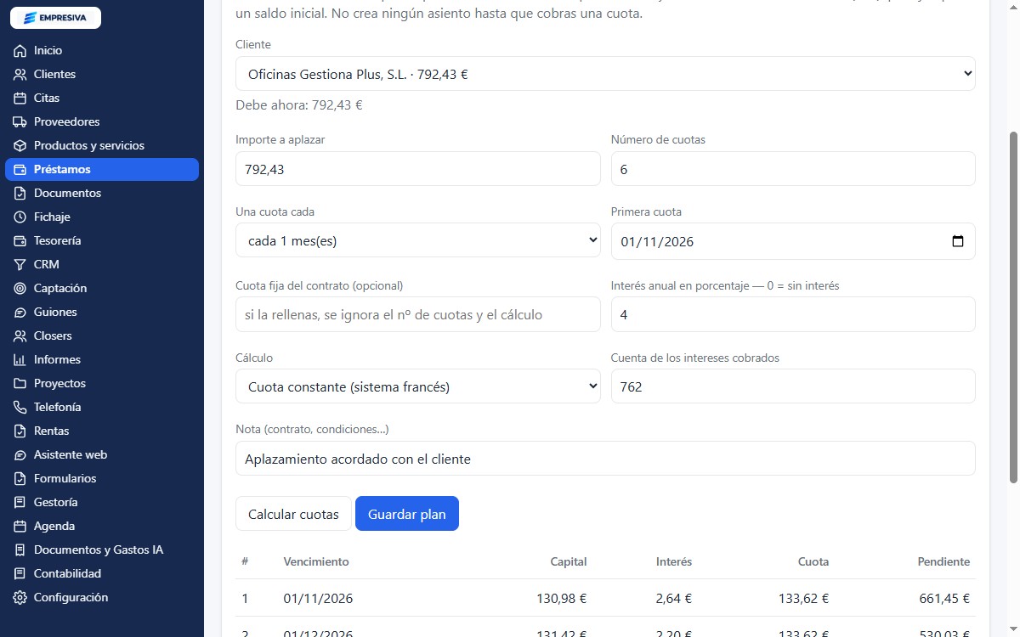Click the 133,62 € cuota cell in row 1
This screenshot has width=1020, height=637.
803,599
